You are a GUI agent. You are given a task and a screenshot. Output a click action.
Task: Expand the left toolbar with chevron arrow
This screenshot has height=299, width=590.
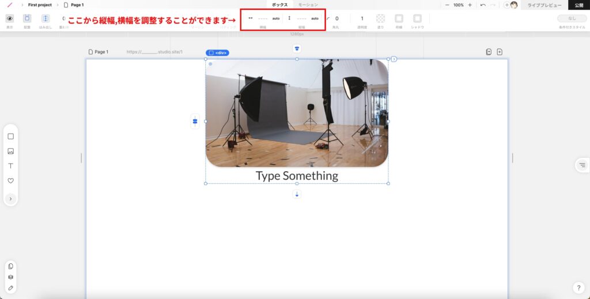pyautogui.click(x=10, y=199)
